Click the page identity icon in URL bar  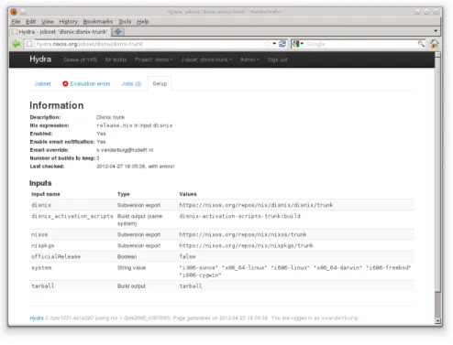pyautogui.click(x=29, y=44)
